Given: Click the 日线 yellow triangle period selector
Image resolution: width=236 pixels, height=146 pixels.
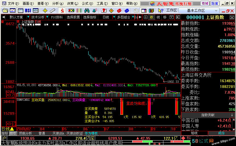Looking at the screenshot, I should pos(8,129).
